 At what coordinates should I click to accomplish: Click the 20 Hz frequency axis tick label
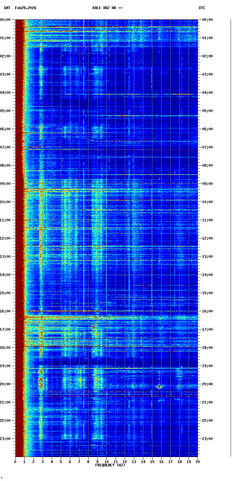click(198, 462)
